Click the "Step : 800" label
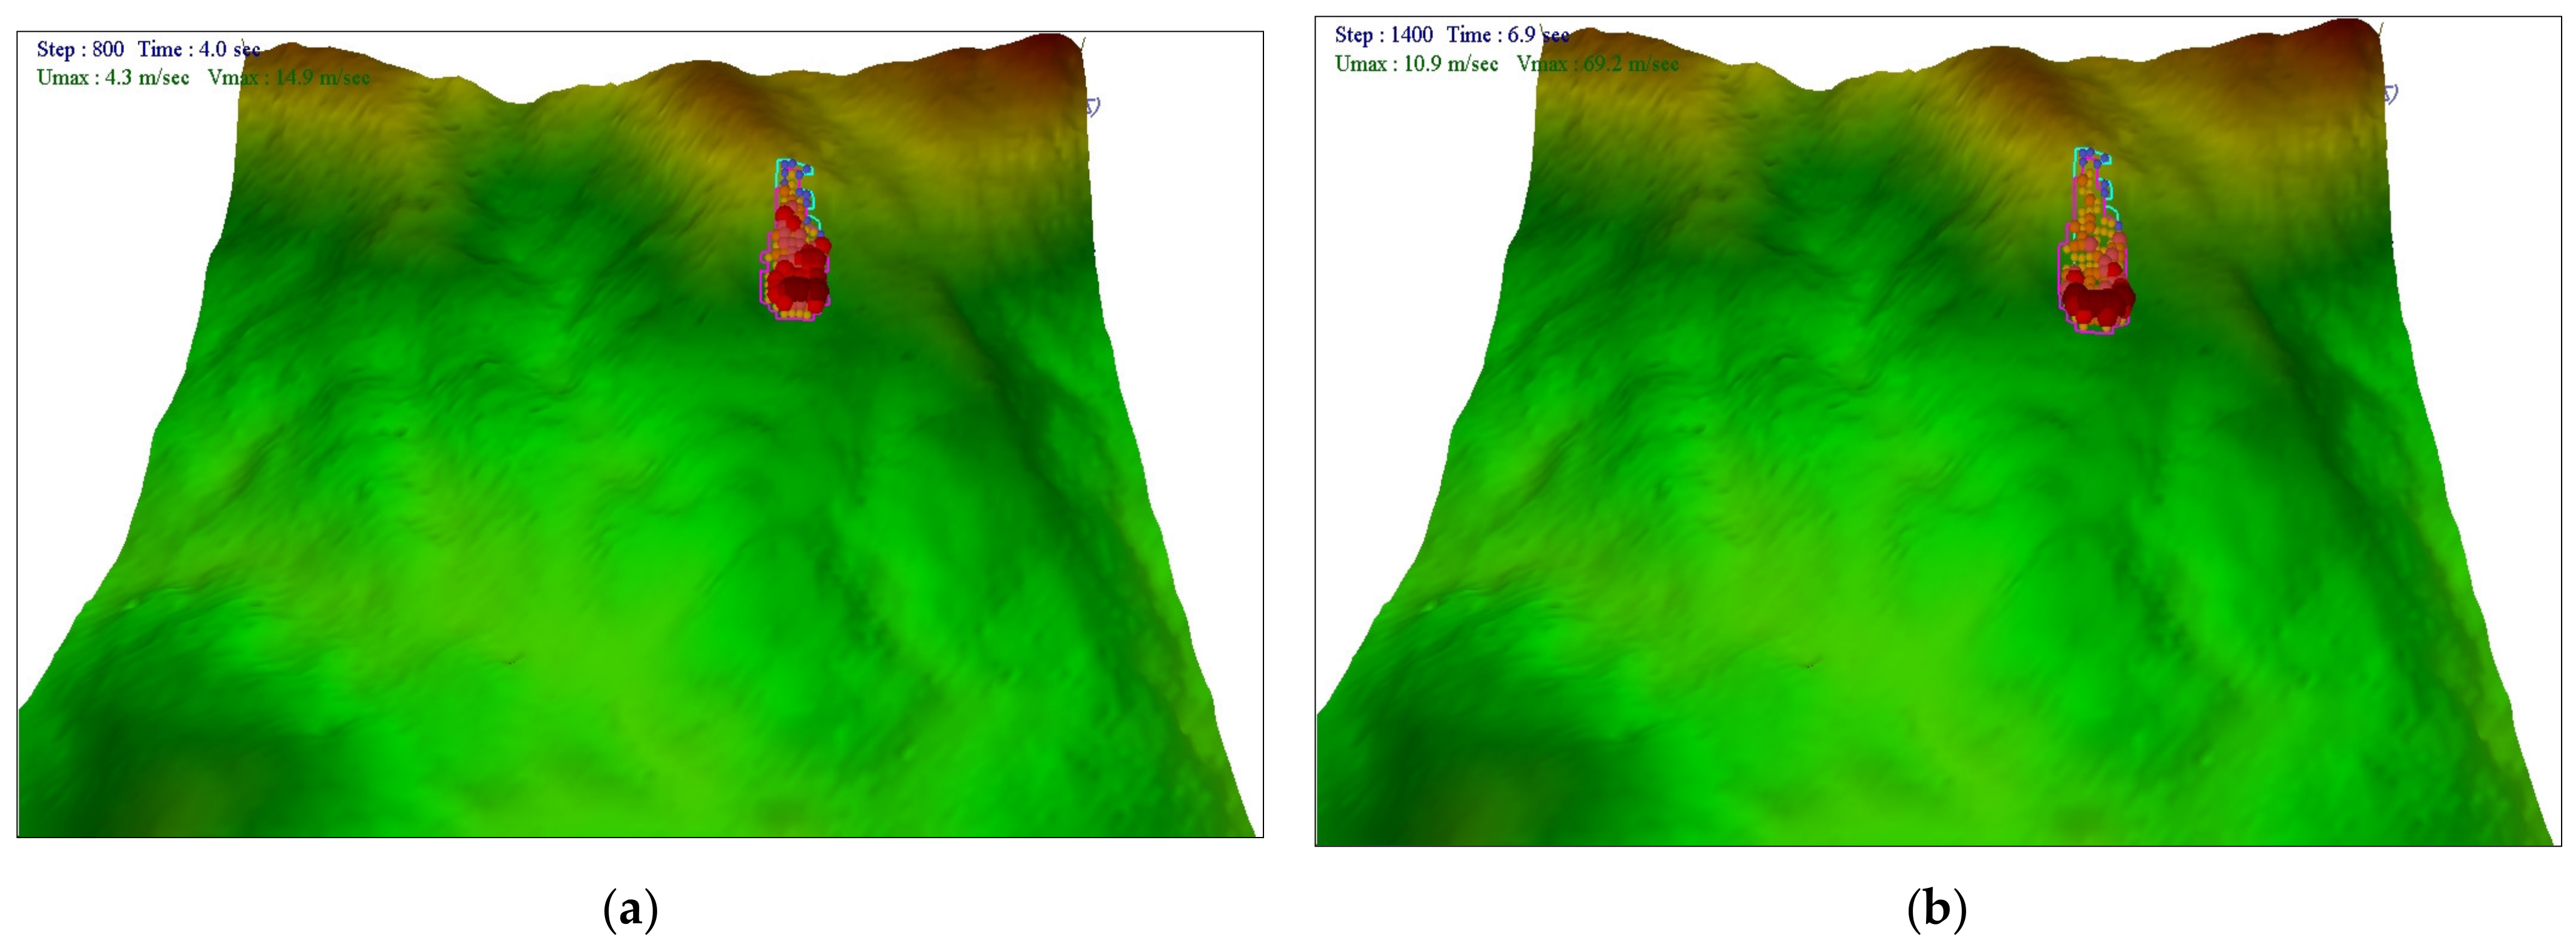Viewport: 2576px width, 949px height. [80, 49]
